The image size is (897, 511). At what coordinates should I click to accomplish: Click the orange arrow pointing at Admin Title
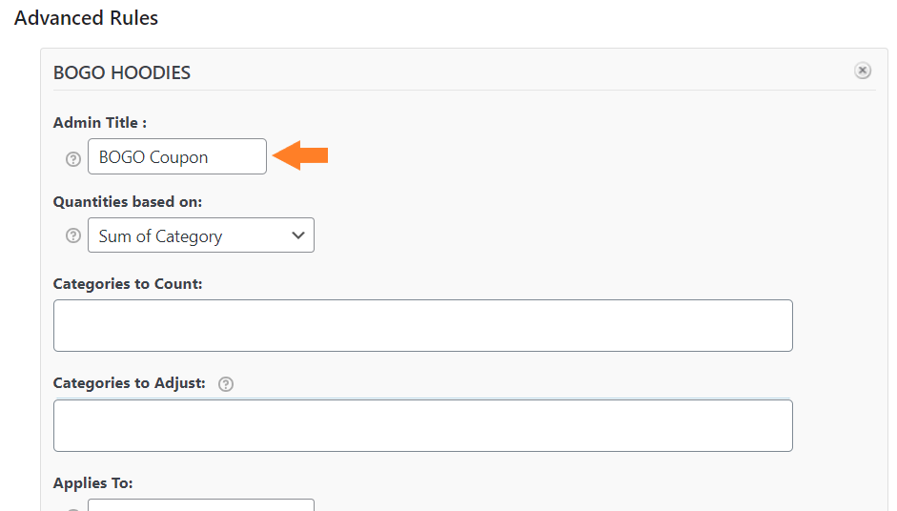click(x=299, y=155)
